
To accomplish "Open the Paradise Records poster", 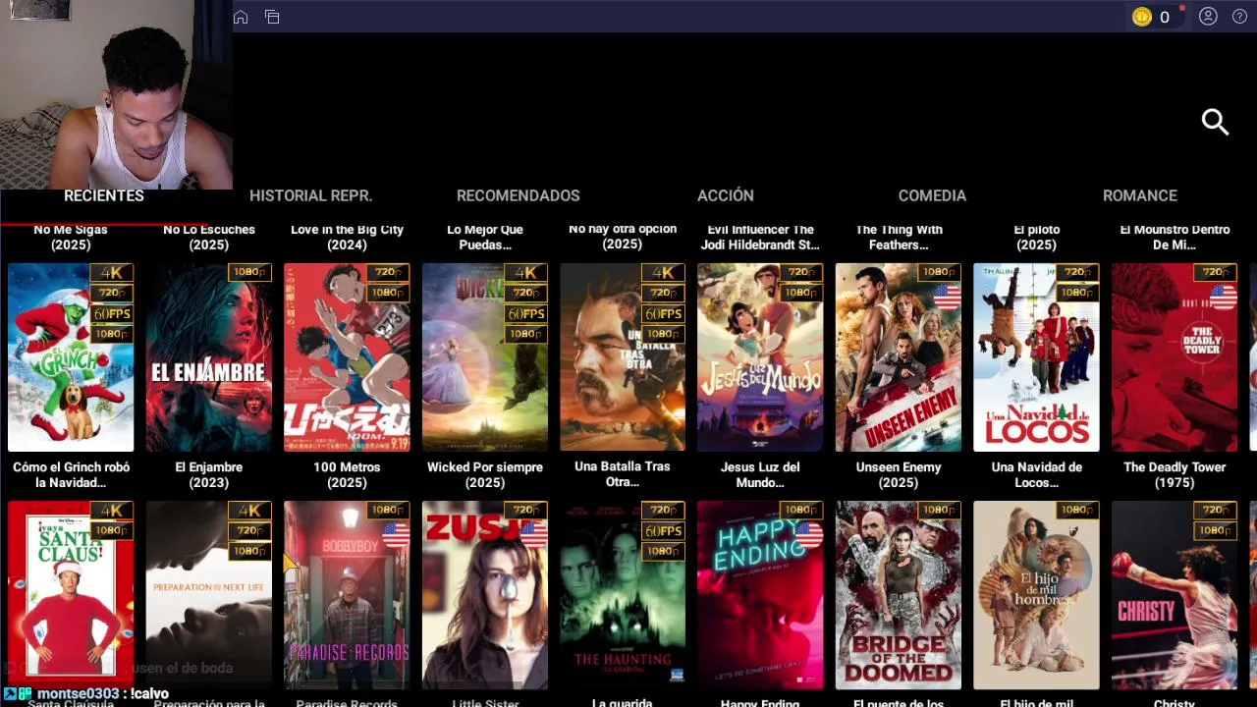I will [x=347, y=595].
